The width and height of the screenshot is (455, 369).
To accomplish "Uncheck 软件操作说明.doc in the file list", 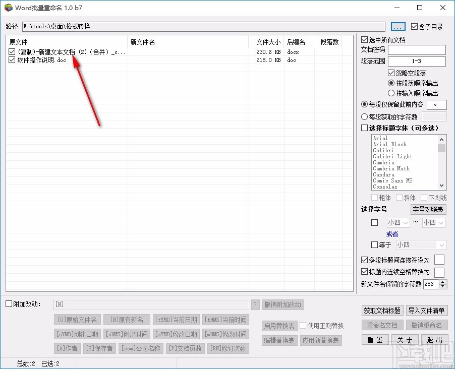I will click(x=11, y=60).
